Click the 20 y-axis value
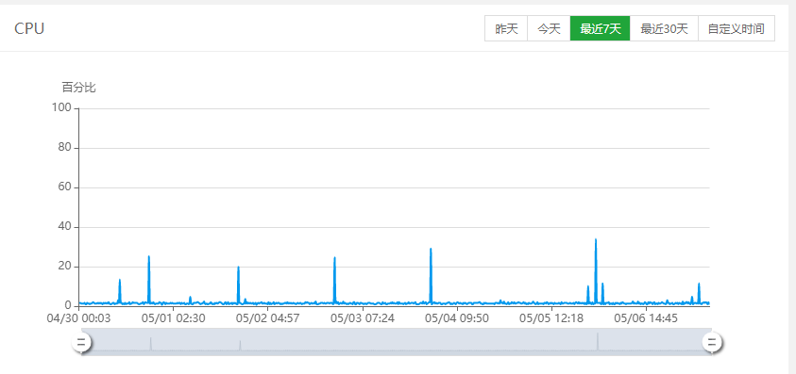Image resolution: width=796 pixels, height=374 pixels. [x=64, y=267]
